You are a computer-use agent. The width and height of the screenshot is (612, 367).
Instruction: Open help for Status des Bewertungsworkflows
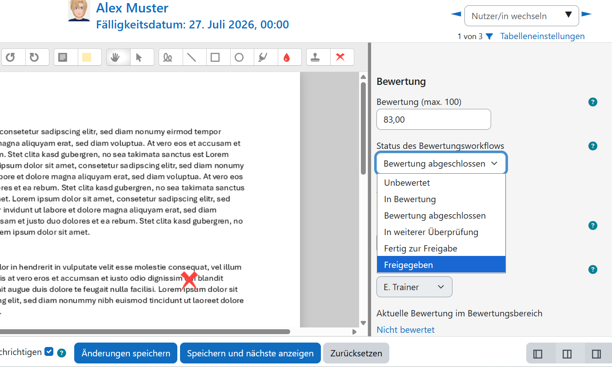coord(592,146)
